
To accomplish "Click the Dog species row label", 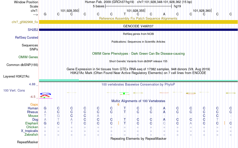I will [35, 120].
